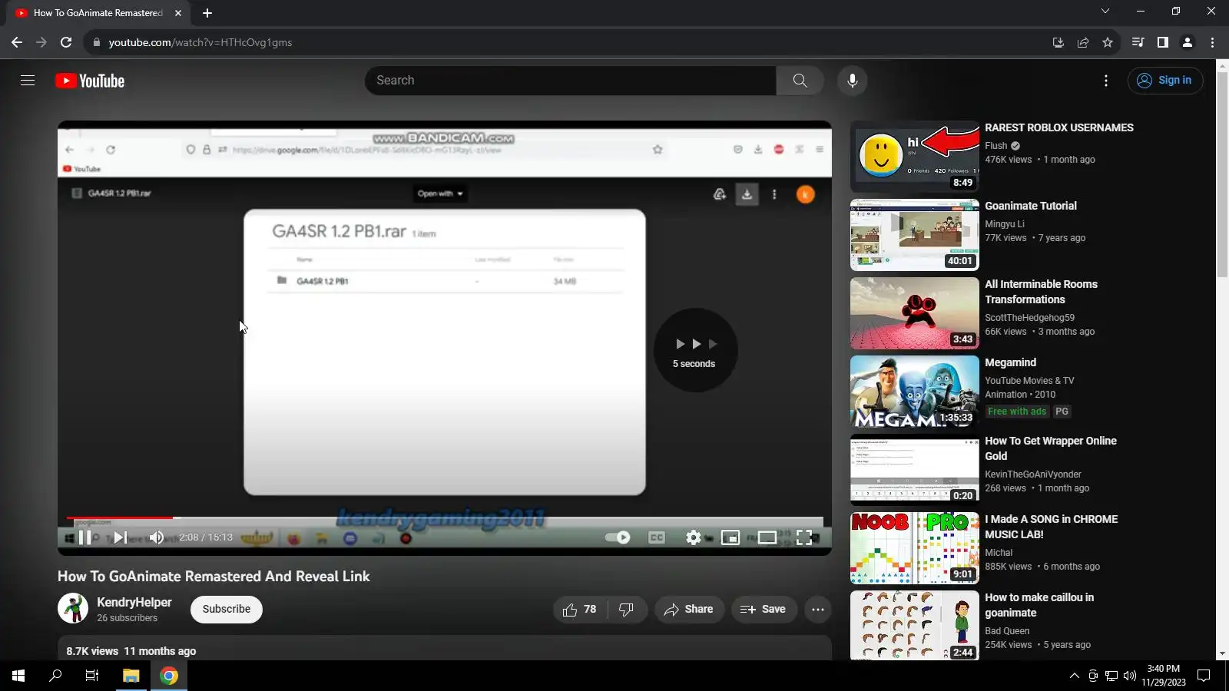Open How To Get Wrapper Online Gold

(1051, 448)
